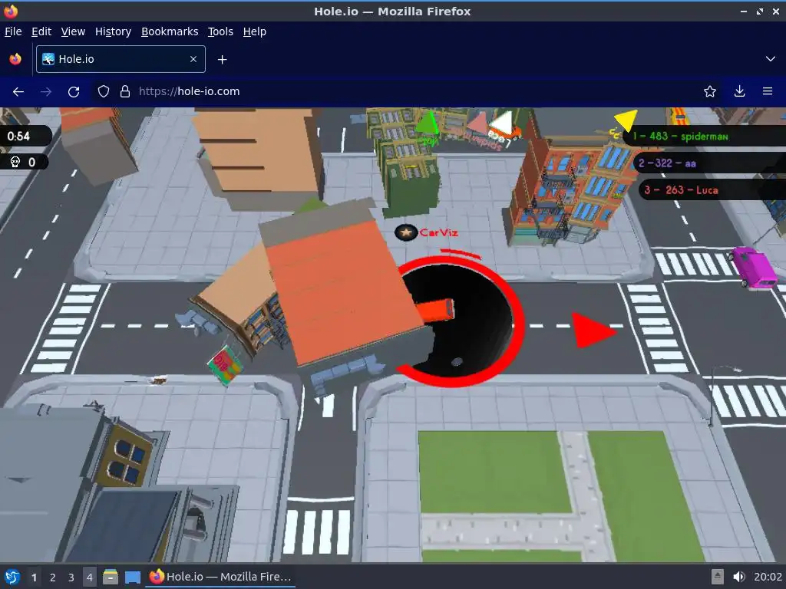786x589 pixels.
Task: Click Firefox logo in title bar
Action: (11, 11)
